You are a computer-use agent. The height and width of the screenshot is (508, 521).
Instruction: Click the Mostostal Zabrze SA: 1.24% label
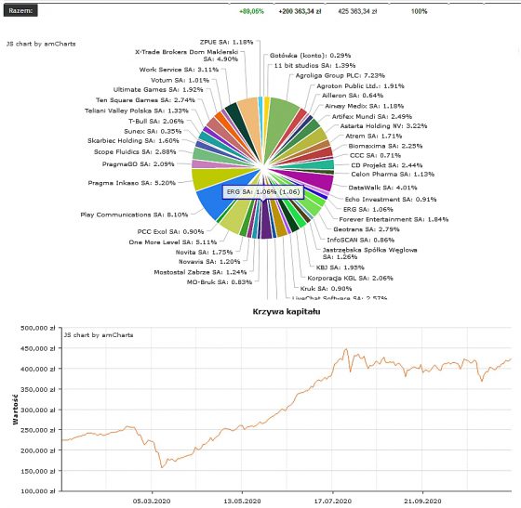(x=200, y=272)
